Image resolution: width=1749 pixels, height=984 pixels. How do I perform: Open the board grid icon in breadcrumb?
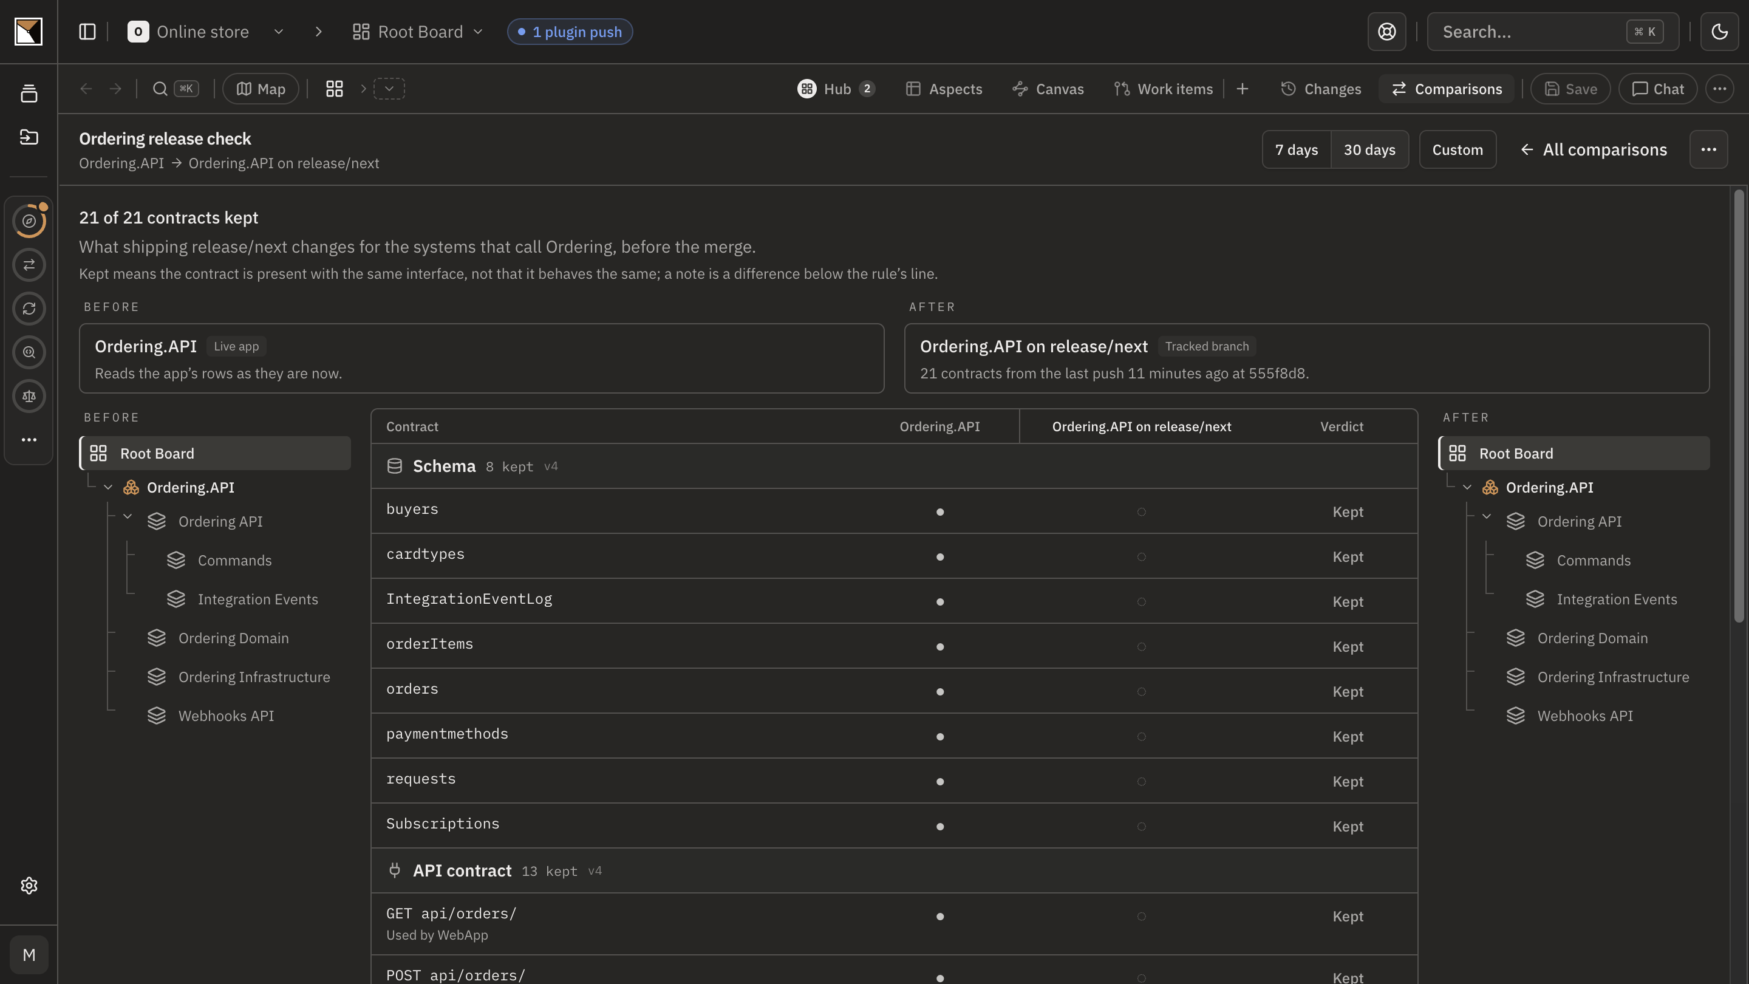click(334, 89)
